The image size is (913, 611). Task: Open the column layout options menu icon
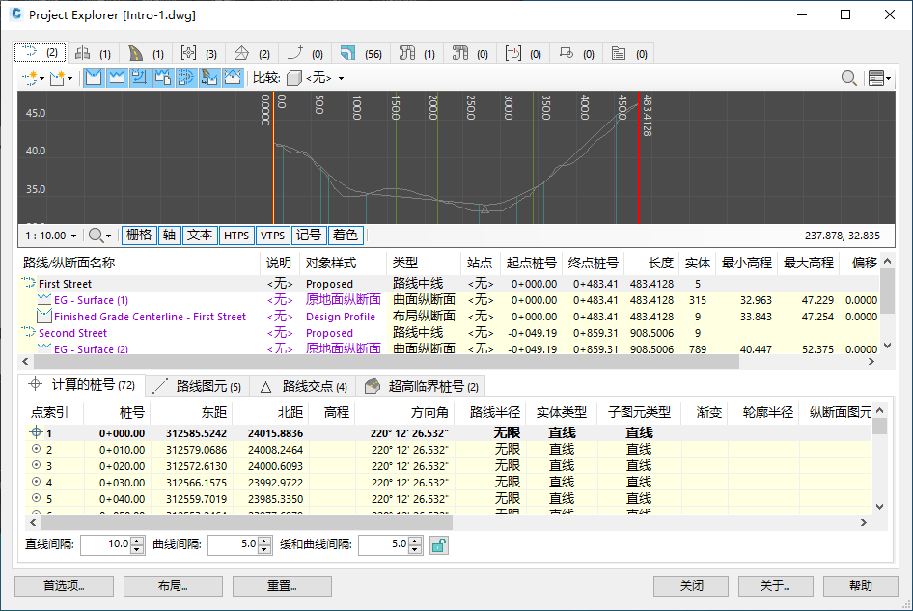point(879,78)
